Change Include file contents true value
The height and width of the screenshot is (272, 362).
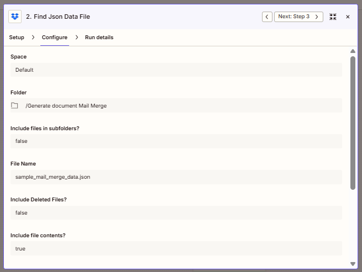coord(176,248)
